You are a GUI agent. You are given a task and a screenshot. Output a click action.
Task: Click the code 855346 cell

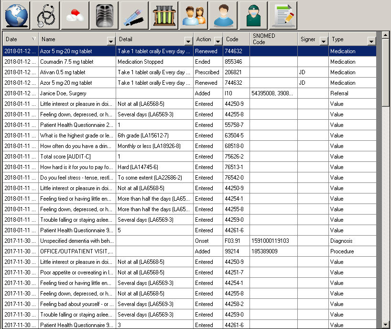(x=236, y=62)
